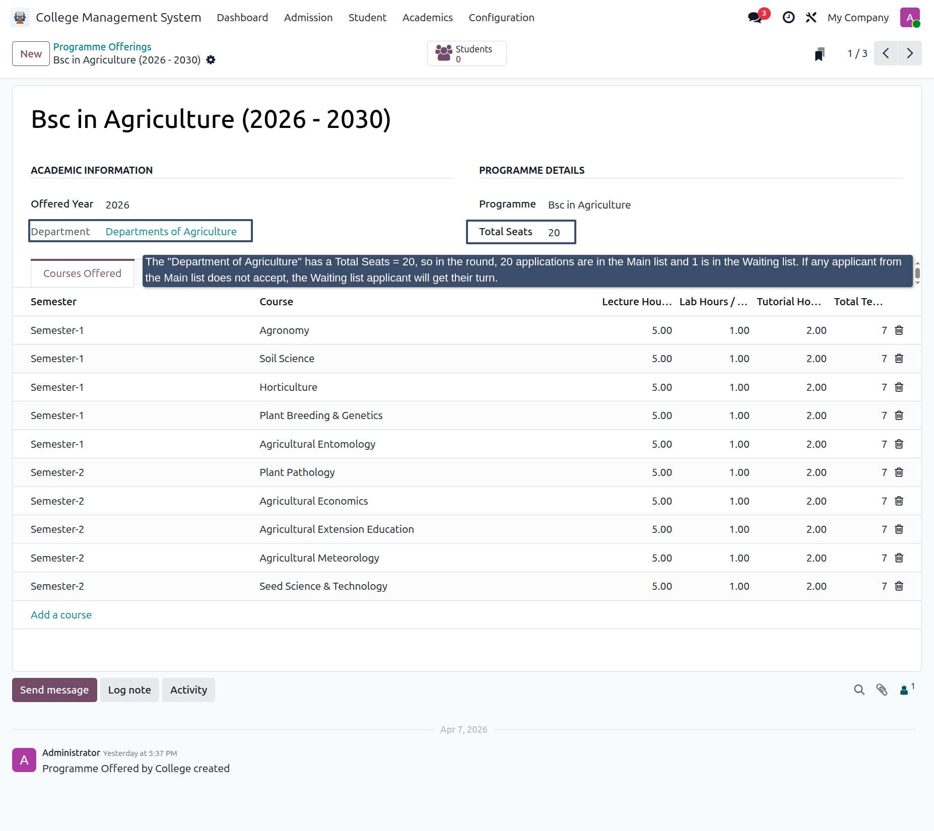Screen dimensions: 934x831
Task: Select the Courses Offered tab
Action: pos(82,273)
